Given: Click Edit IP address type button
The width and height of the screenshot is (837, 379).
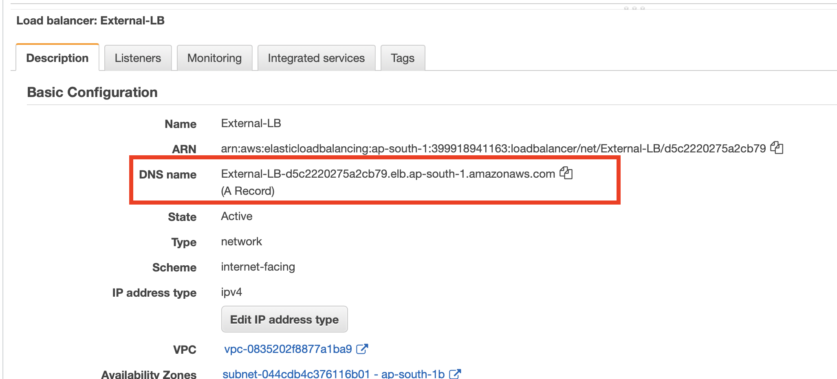Looking at the screenshot, I should point(284,319).
